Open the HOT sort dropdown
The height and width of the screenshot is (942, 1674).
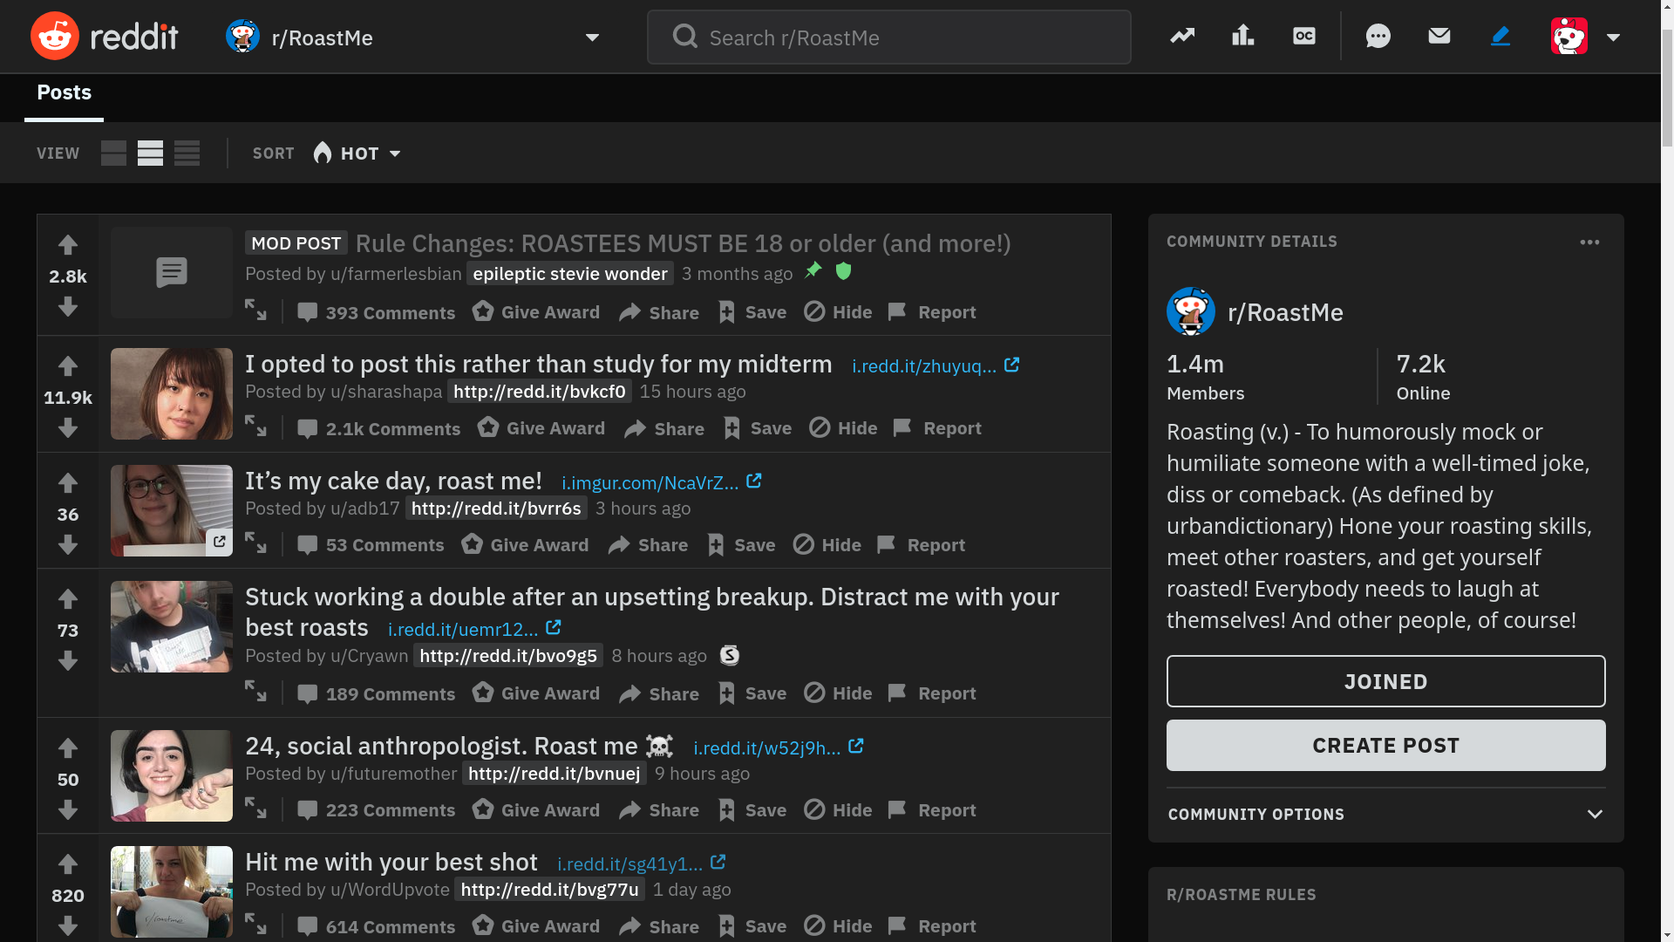click(x=357, y=154)
